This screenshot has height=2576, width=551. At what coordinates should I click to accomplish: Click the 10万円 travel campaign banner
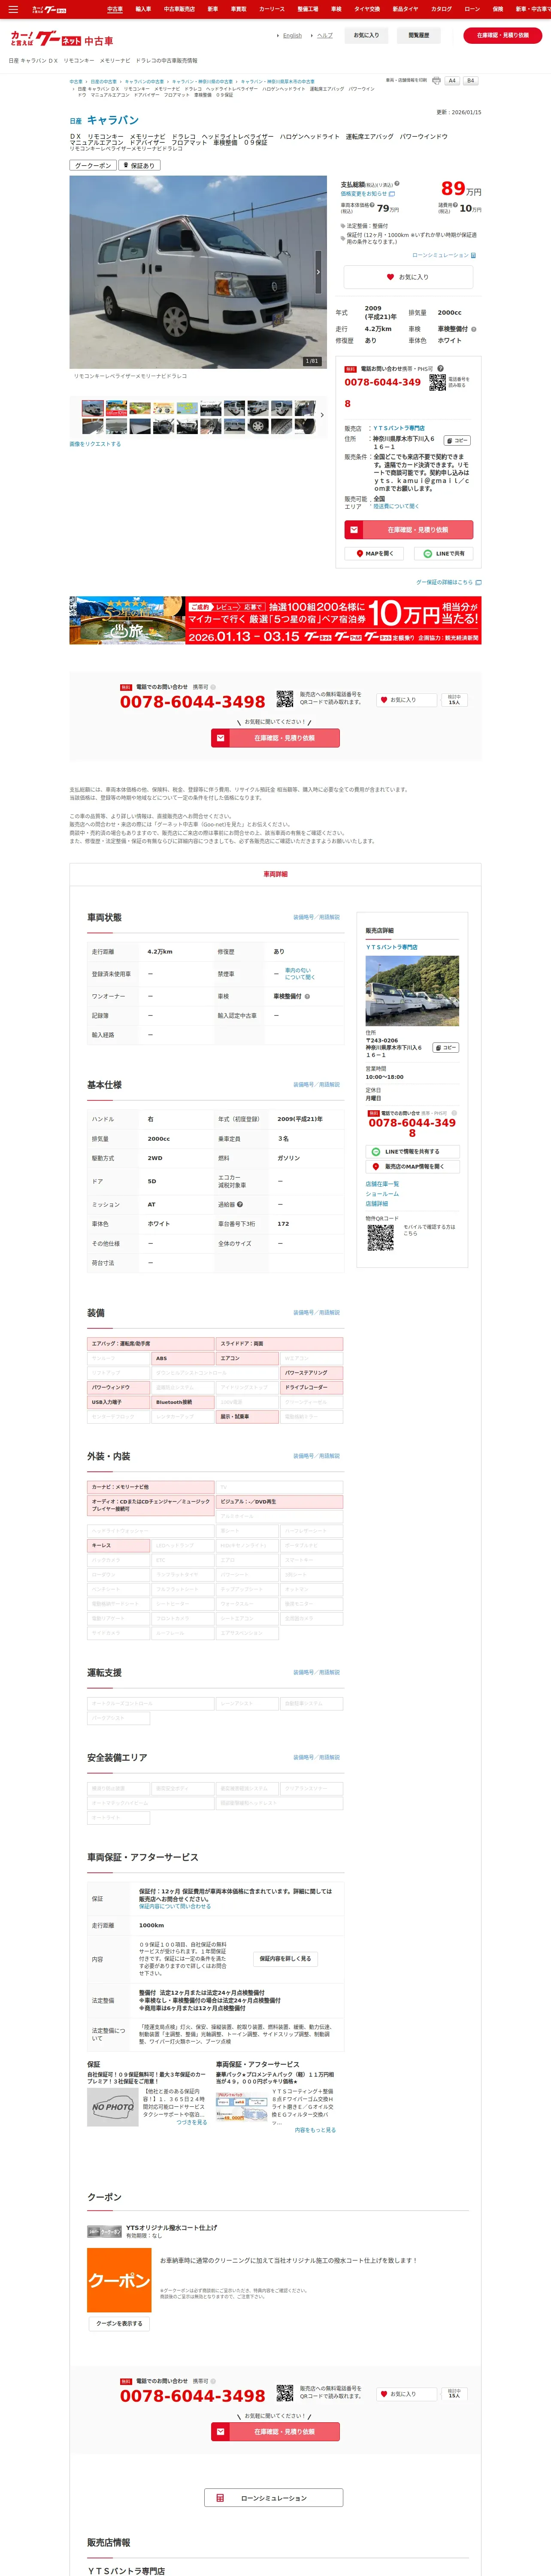(x=275, y=620)
